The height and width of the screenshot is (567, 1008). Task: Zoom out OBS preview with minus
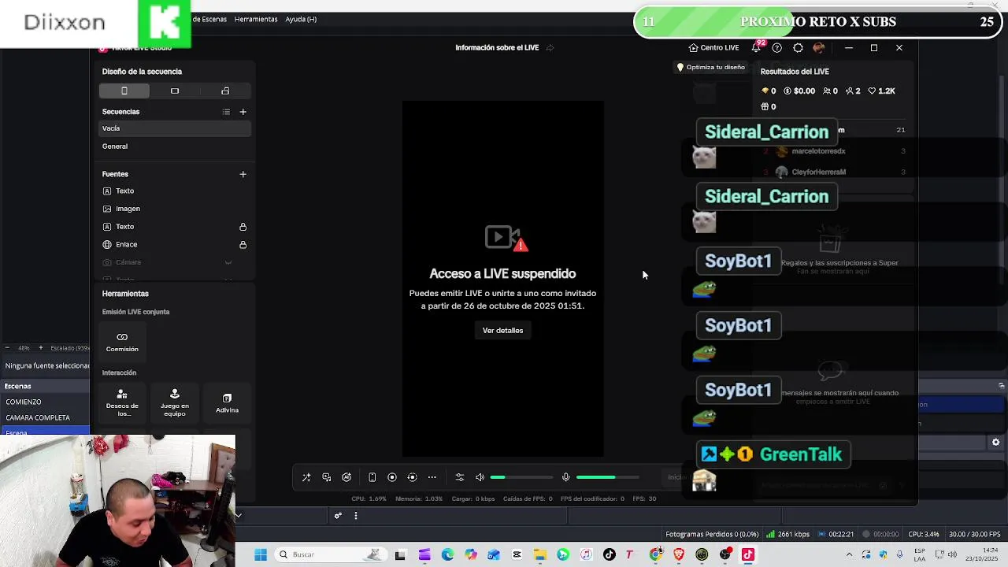[7, 347]
